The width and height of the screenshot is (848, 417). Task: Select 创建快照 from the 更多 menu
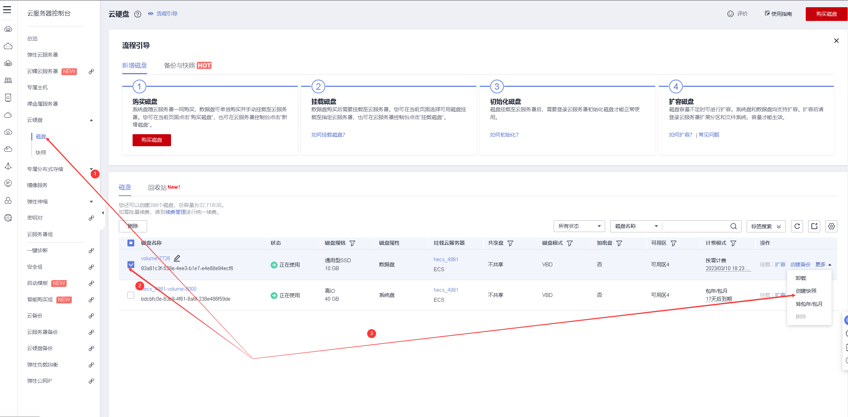pyautogui.click(x=806, y=291)
